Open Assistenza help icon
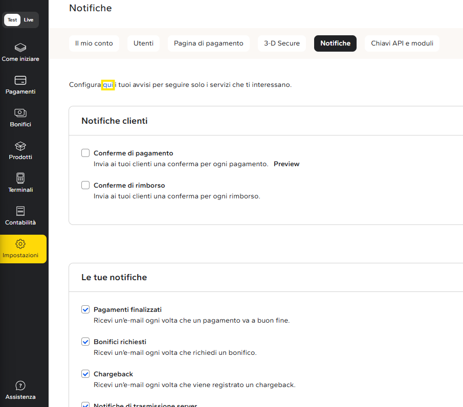This screenshot has width=463, height=407. pyautogui.click(x=20, y=386)
